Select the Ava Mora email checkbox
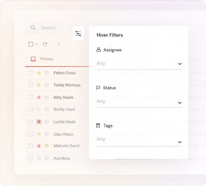 [31, 158]
